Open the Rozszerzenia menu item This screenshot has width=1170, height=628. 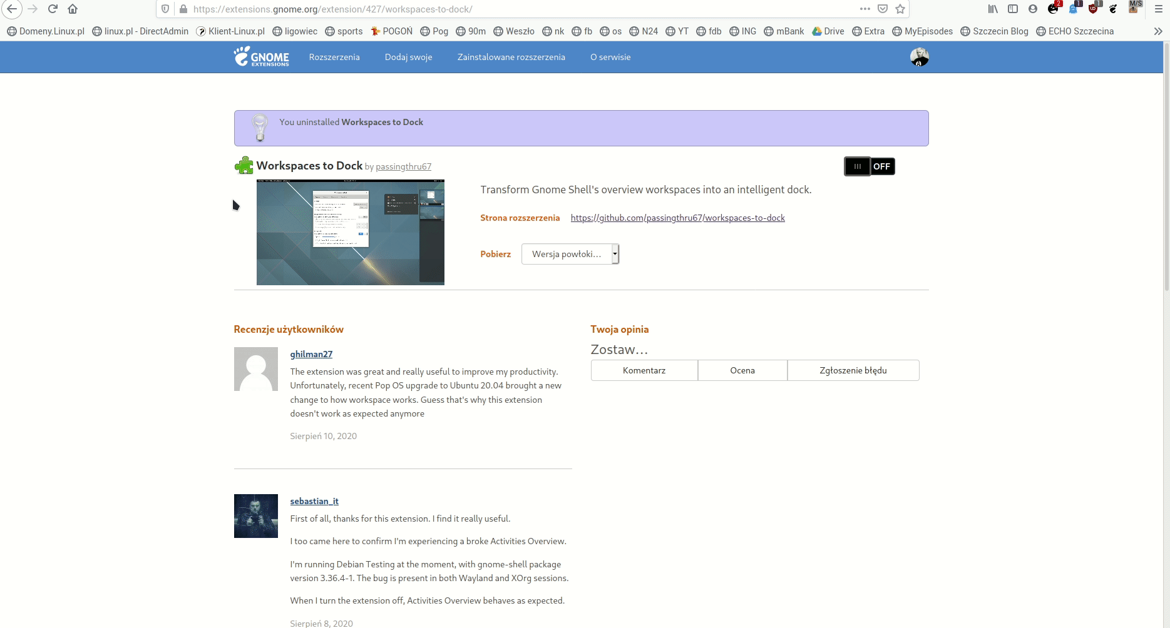pyautogui.click(x=334, y=57)
